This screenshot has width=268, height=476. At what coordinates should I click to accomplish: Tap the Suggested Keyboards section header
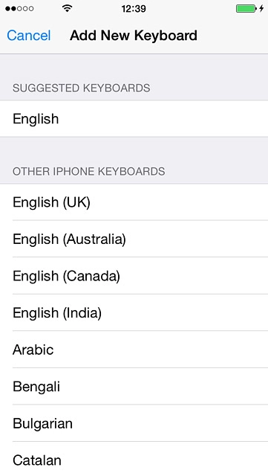[x=81, y=88]
